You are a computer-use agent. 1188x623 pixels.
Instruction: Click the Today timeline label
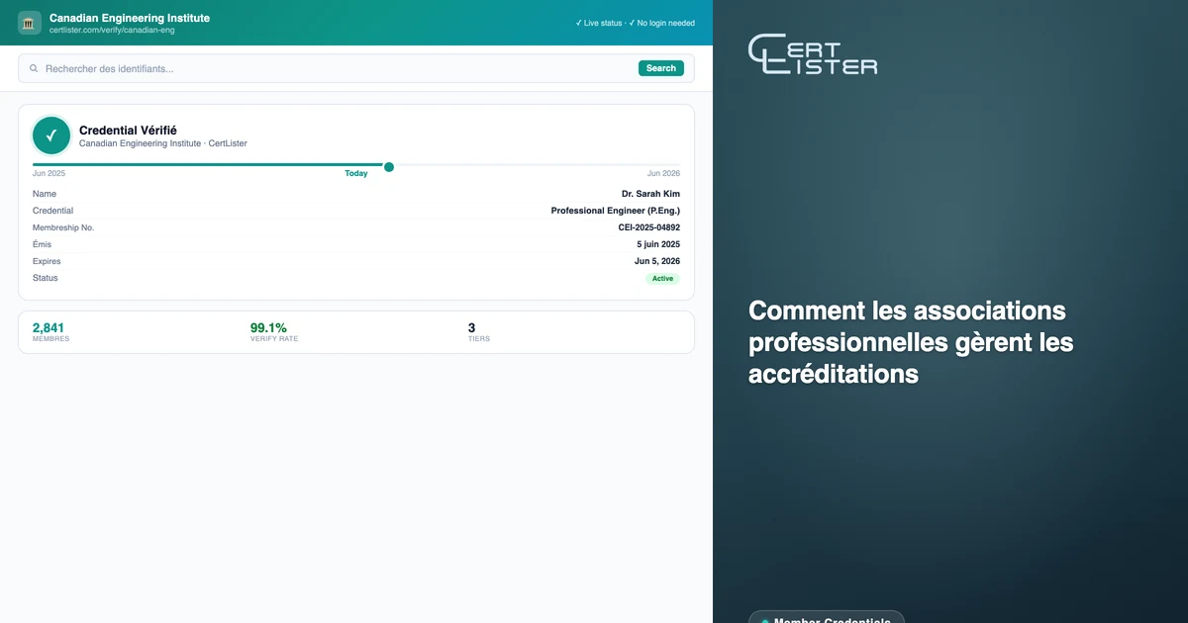tap(356, 173)
